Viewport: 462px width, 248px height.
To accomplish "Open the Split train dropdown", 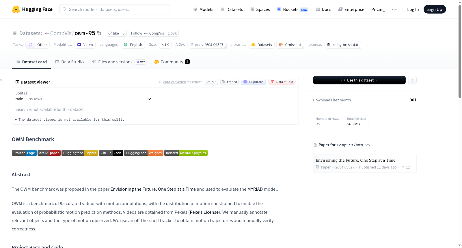I will point(83,96).
